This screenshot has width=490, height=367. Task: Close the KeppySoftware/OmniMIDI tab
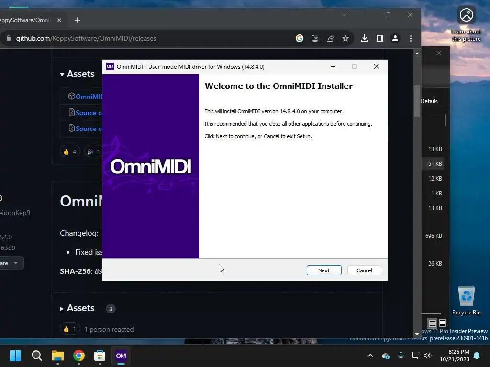coord(59,20)
